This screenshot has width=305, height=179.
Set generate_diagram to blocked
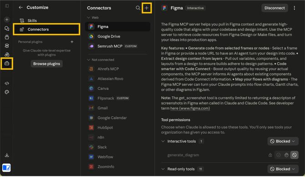tap(294, 155)
